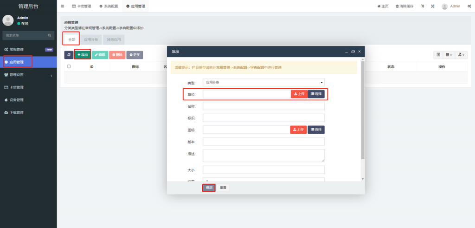Switch to the 卡密管理 top tab

tap(82, 6)
